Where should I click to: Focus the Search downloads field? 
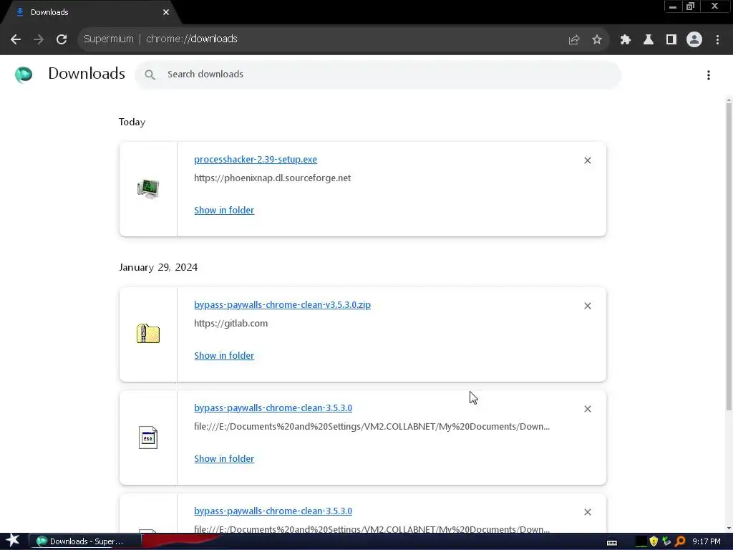tap(378, 74)
